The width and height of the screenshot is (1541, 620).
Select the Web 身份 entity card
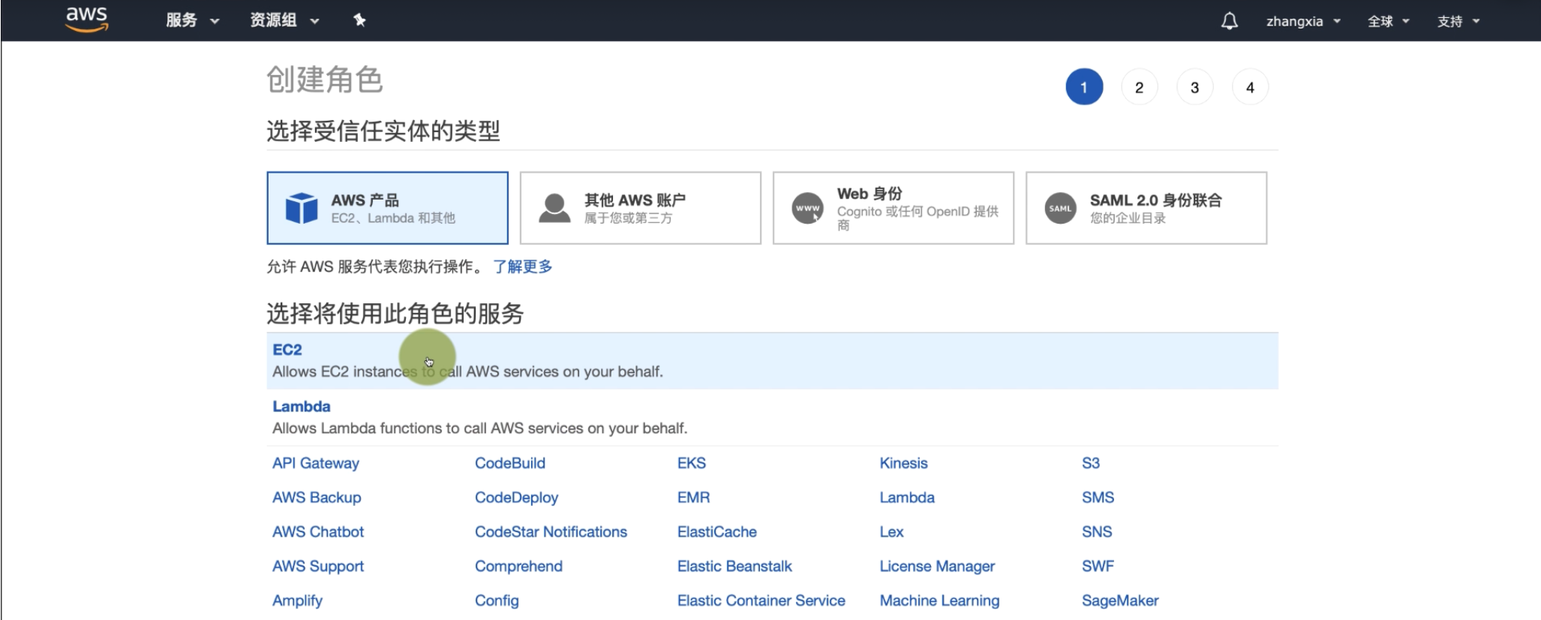tap(893, 208)
